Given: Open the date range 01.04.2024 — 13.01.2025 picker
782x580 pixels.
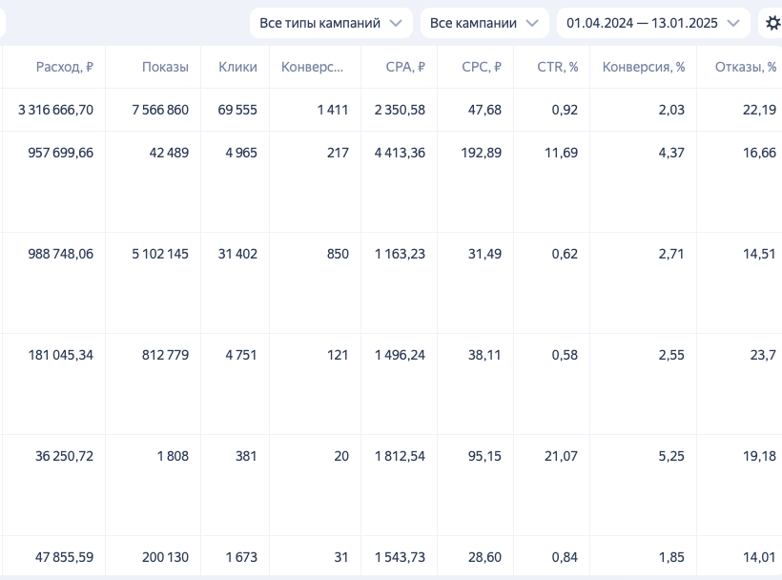Looking at the screenshot, I should 653,23.
